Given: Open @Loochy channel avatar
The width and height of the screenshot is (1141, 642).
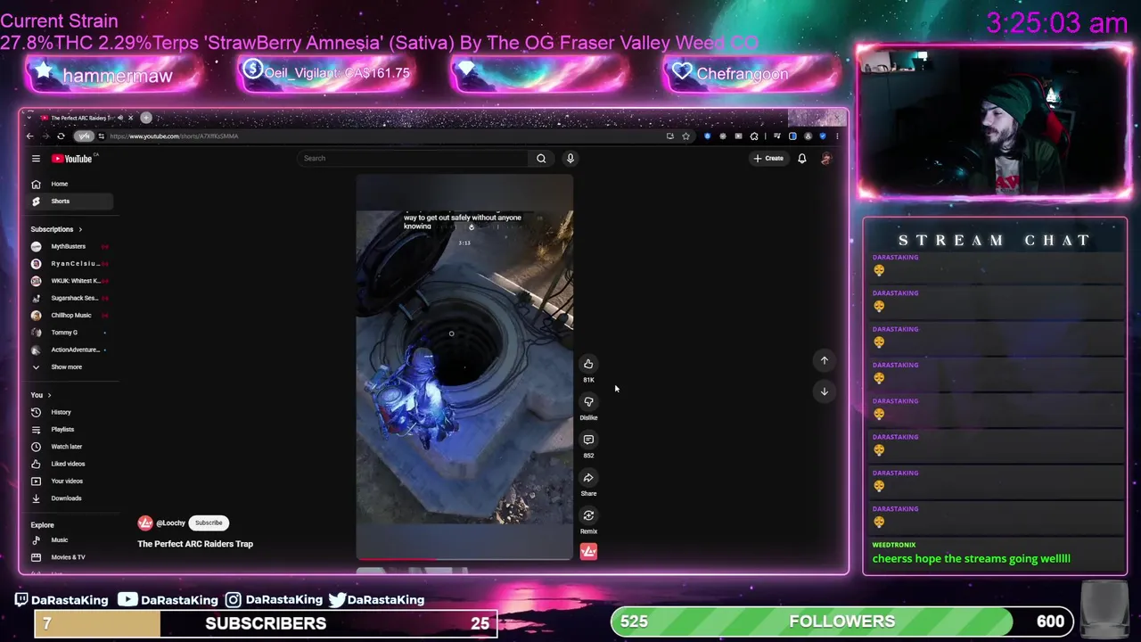Looking at the screenshot, I should (x=145, y=523).
